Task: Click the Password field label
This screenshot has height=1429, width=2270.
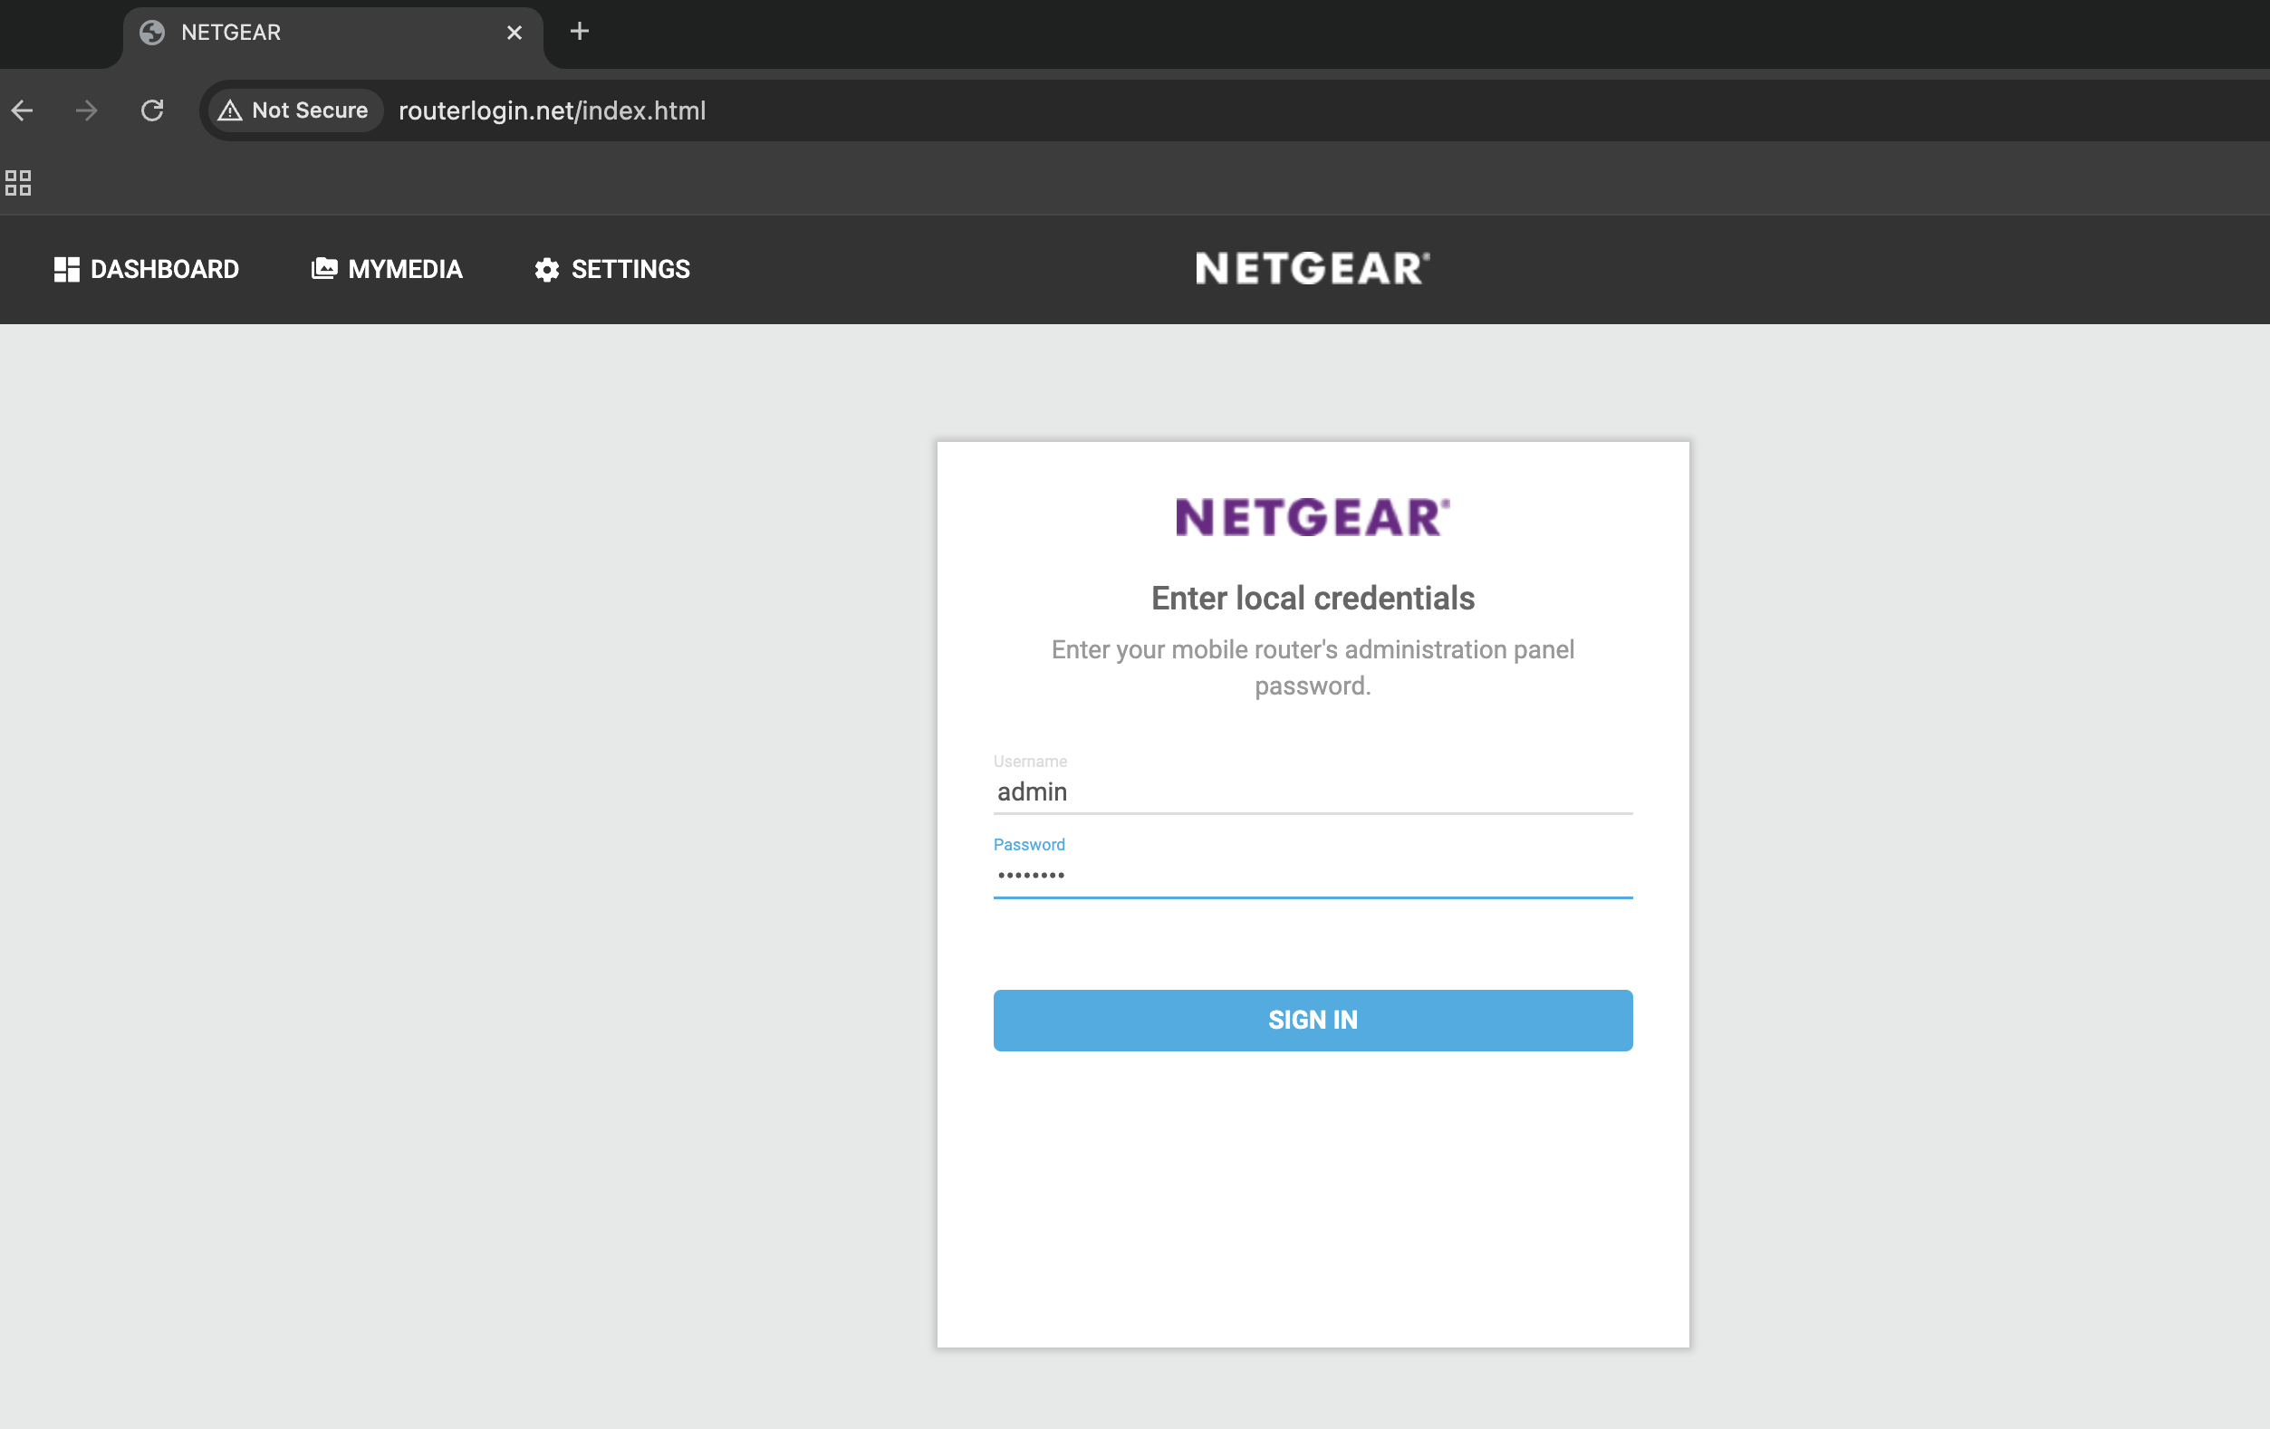Action: click(1028, 845)
